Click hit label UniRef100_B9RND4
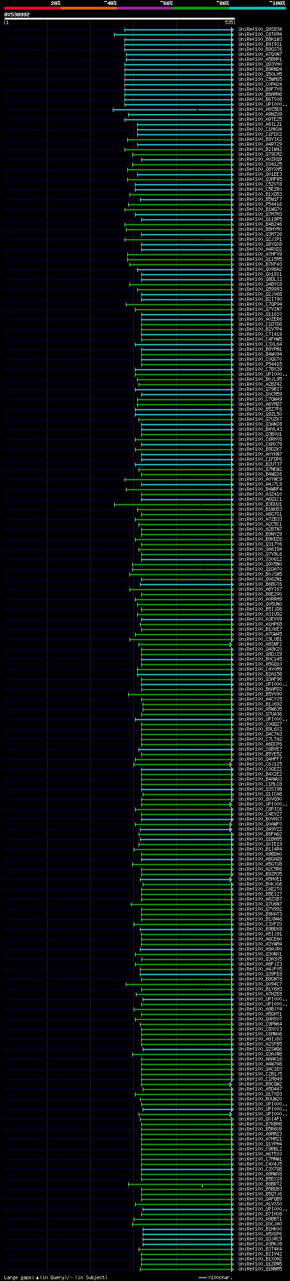290x1281 pixels. (260, 69)
